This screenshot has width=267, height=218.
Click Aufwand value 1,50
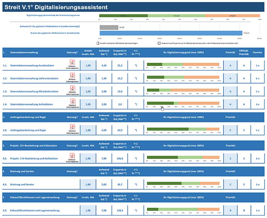(104, 78)
